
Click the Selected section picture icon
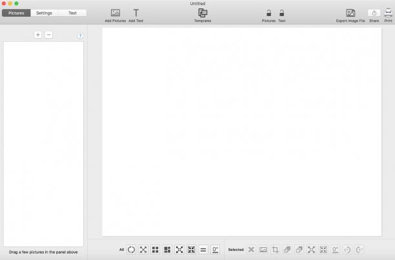click(263, 250)
